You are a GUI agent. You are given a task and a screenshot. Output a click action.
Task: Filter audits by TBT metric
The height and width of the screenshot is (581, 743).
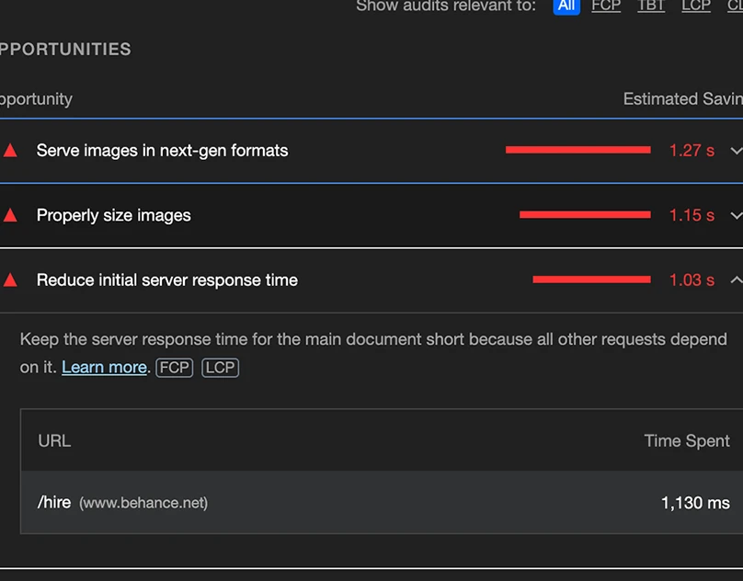(651, 6)
